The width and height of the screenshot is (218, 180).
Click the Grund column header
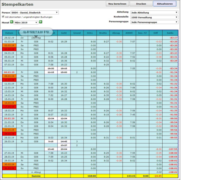click(77, 33)
